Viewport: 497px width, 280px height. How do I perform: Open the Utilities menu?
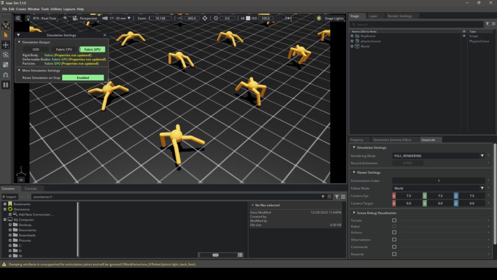click(x=56, y=9)
